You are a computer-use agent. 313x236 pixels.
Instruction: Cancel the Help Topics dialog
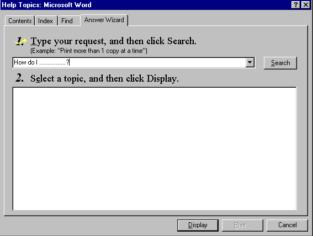287,225
